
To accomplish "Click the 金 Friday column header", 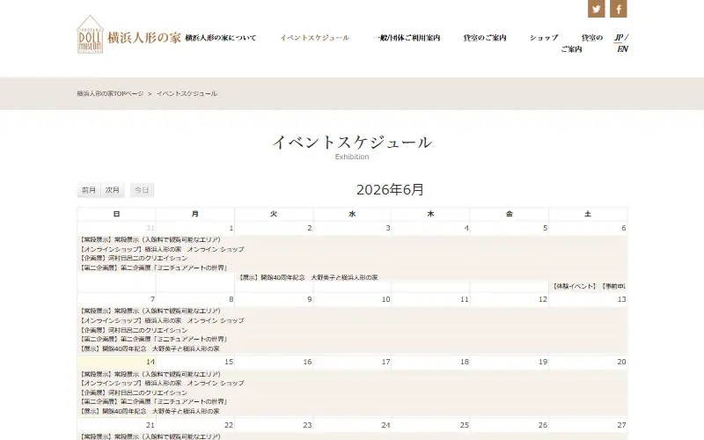I will point(510,214).
